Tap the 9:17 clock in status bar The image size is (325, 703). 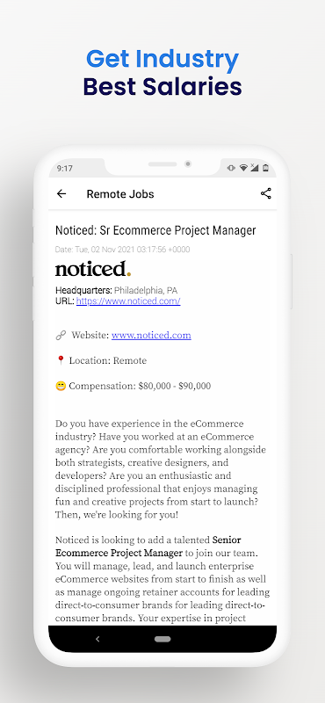64,169
